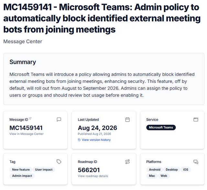This screenshot has height=190, width=207.
Task: Select the Microsoft Teams service badge
Action: (161, 127)
